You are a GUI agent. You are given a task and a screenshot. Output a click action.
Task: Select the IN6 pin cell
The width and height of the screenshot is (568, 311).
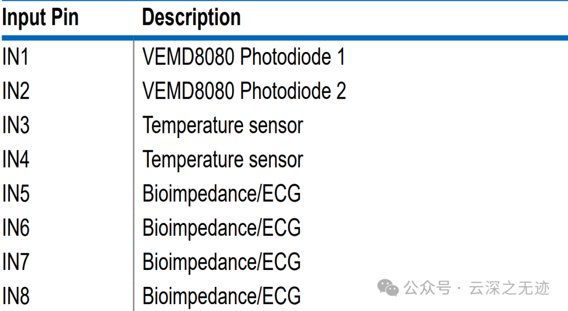point(16,228)
